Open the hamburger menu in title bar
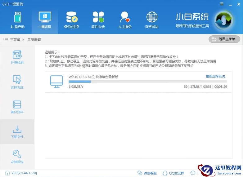 point(222,4)
